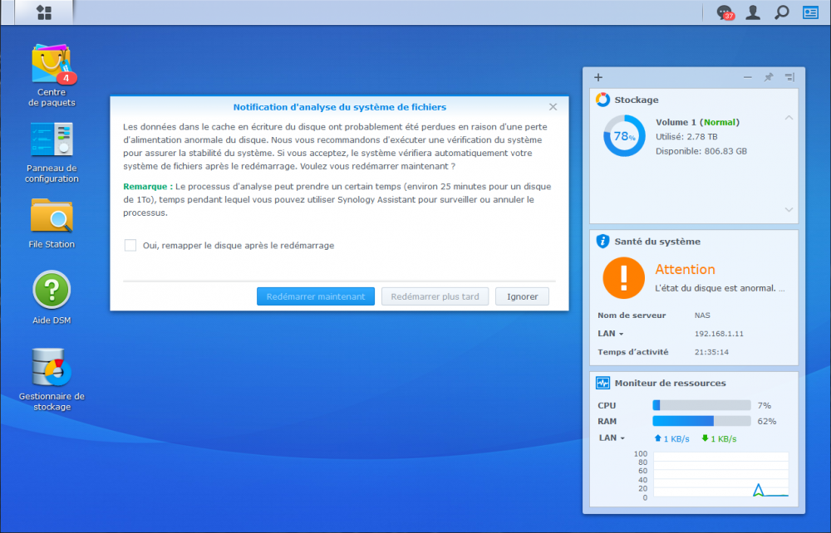This screenshot has height=533, width=831.
Task: Expand the LAN dropdown in Santé du système
Action: (611, 334)
